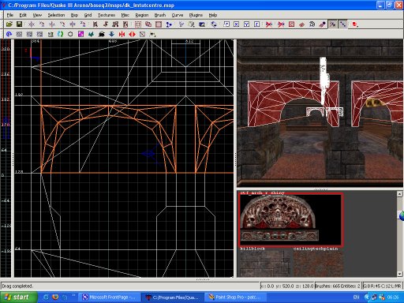Toggle the second depressed diagonal-line patch button
This screenshot has height=303, width=404.
(342, 24)
